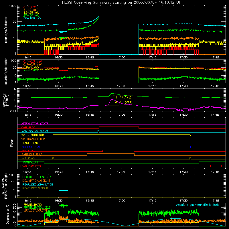Select the FRONTS_OFF flag label
This screenshot has width=229, height=229.
pos(30,162)
